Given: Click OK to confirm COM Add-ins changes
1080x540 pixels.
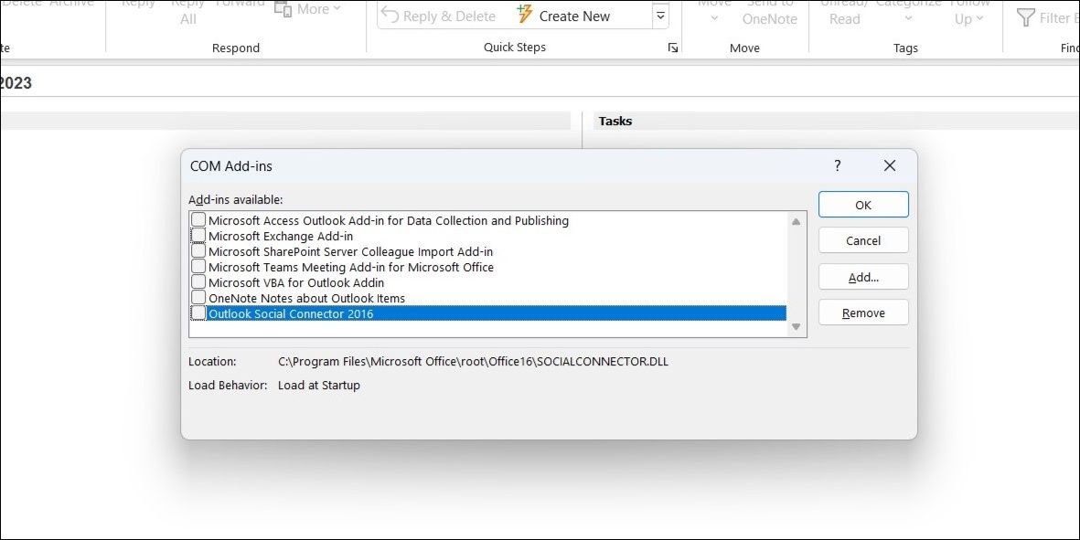Looking at the screenshot, I should [862, 204].
